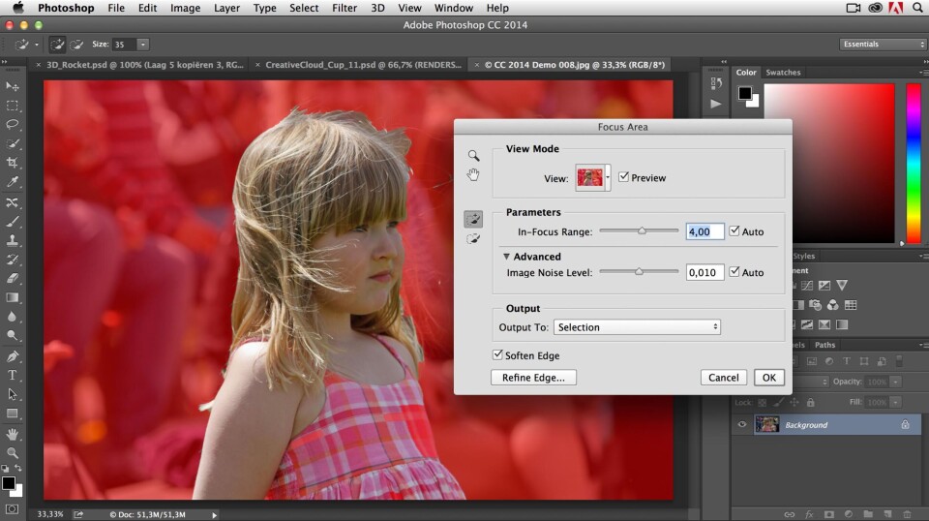
Task: Click the brush Size input field
Action: (x=125, y=45)
